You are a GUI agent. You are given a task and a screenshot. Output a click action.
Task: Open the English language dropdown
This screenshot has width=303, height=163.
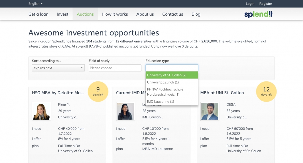pos(35,4)
